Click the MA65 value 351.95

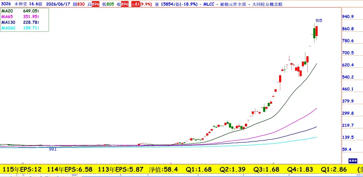tap(31, 17)
